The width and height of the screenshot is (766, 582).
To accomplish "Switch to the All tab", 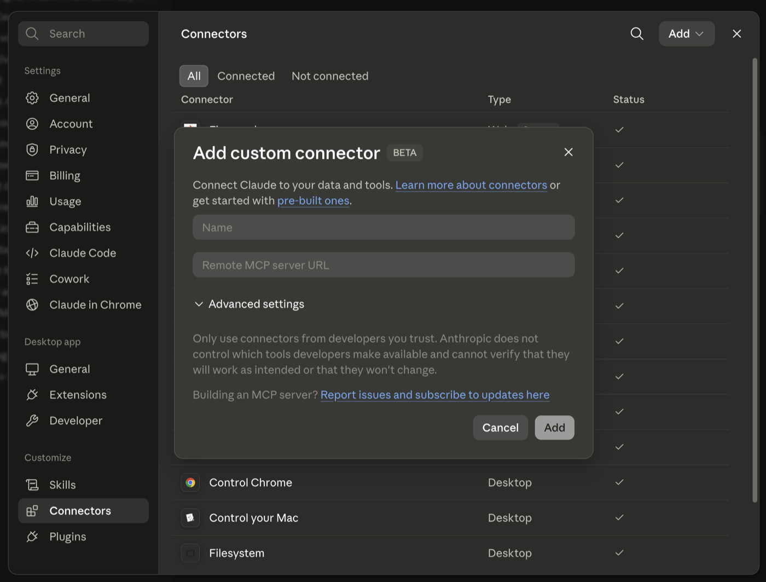I will pyautogui.click(x=194, y=76).
